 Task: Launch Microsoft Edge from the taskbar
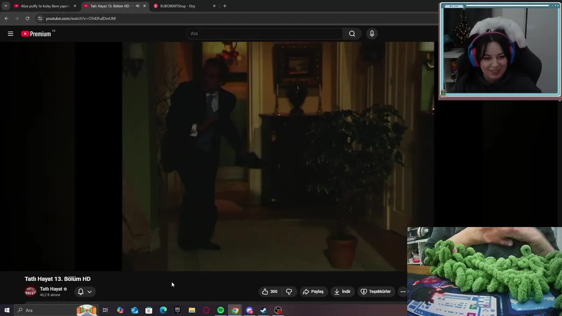click(x=163, y=310)
